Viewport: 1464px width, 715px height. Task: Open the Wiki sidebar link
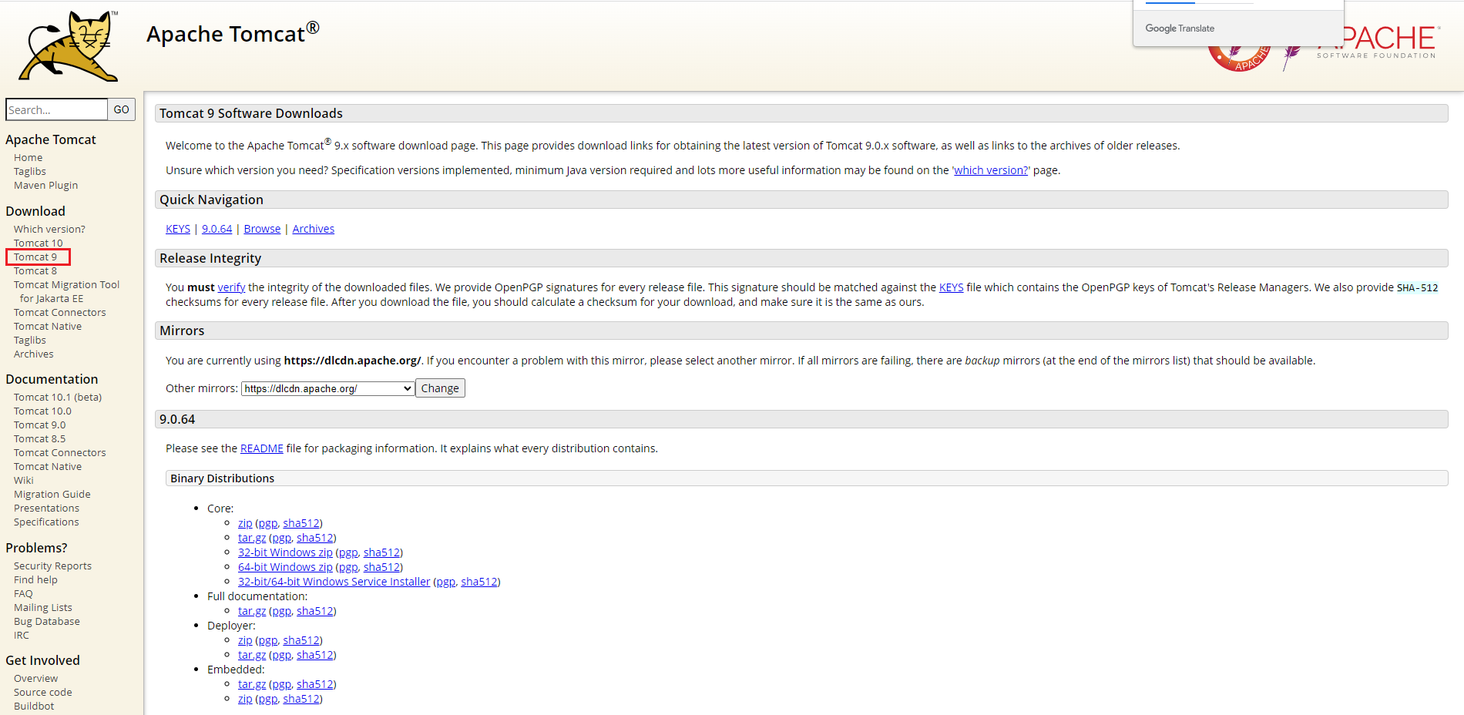[24, 480]
